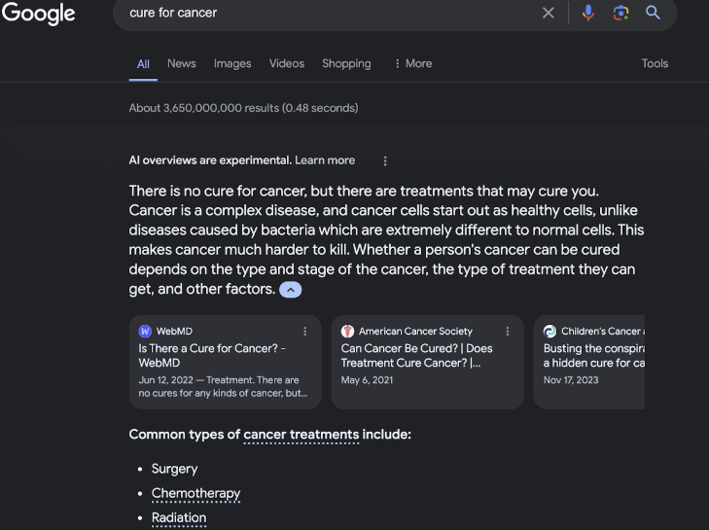
Task: Click the 'About 3,650,000,000 results' text
Action: 243,108
